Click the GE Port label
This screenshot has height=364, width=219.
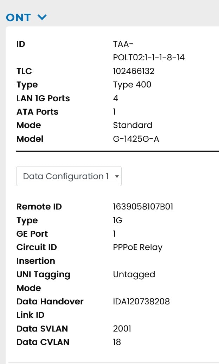[32, 234]
